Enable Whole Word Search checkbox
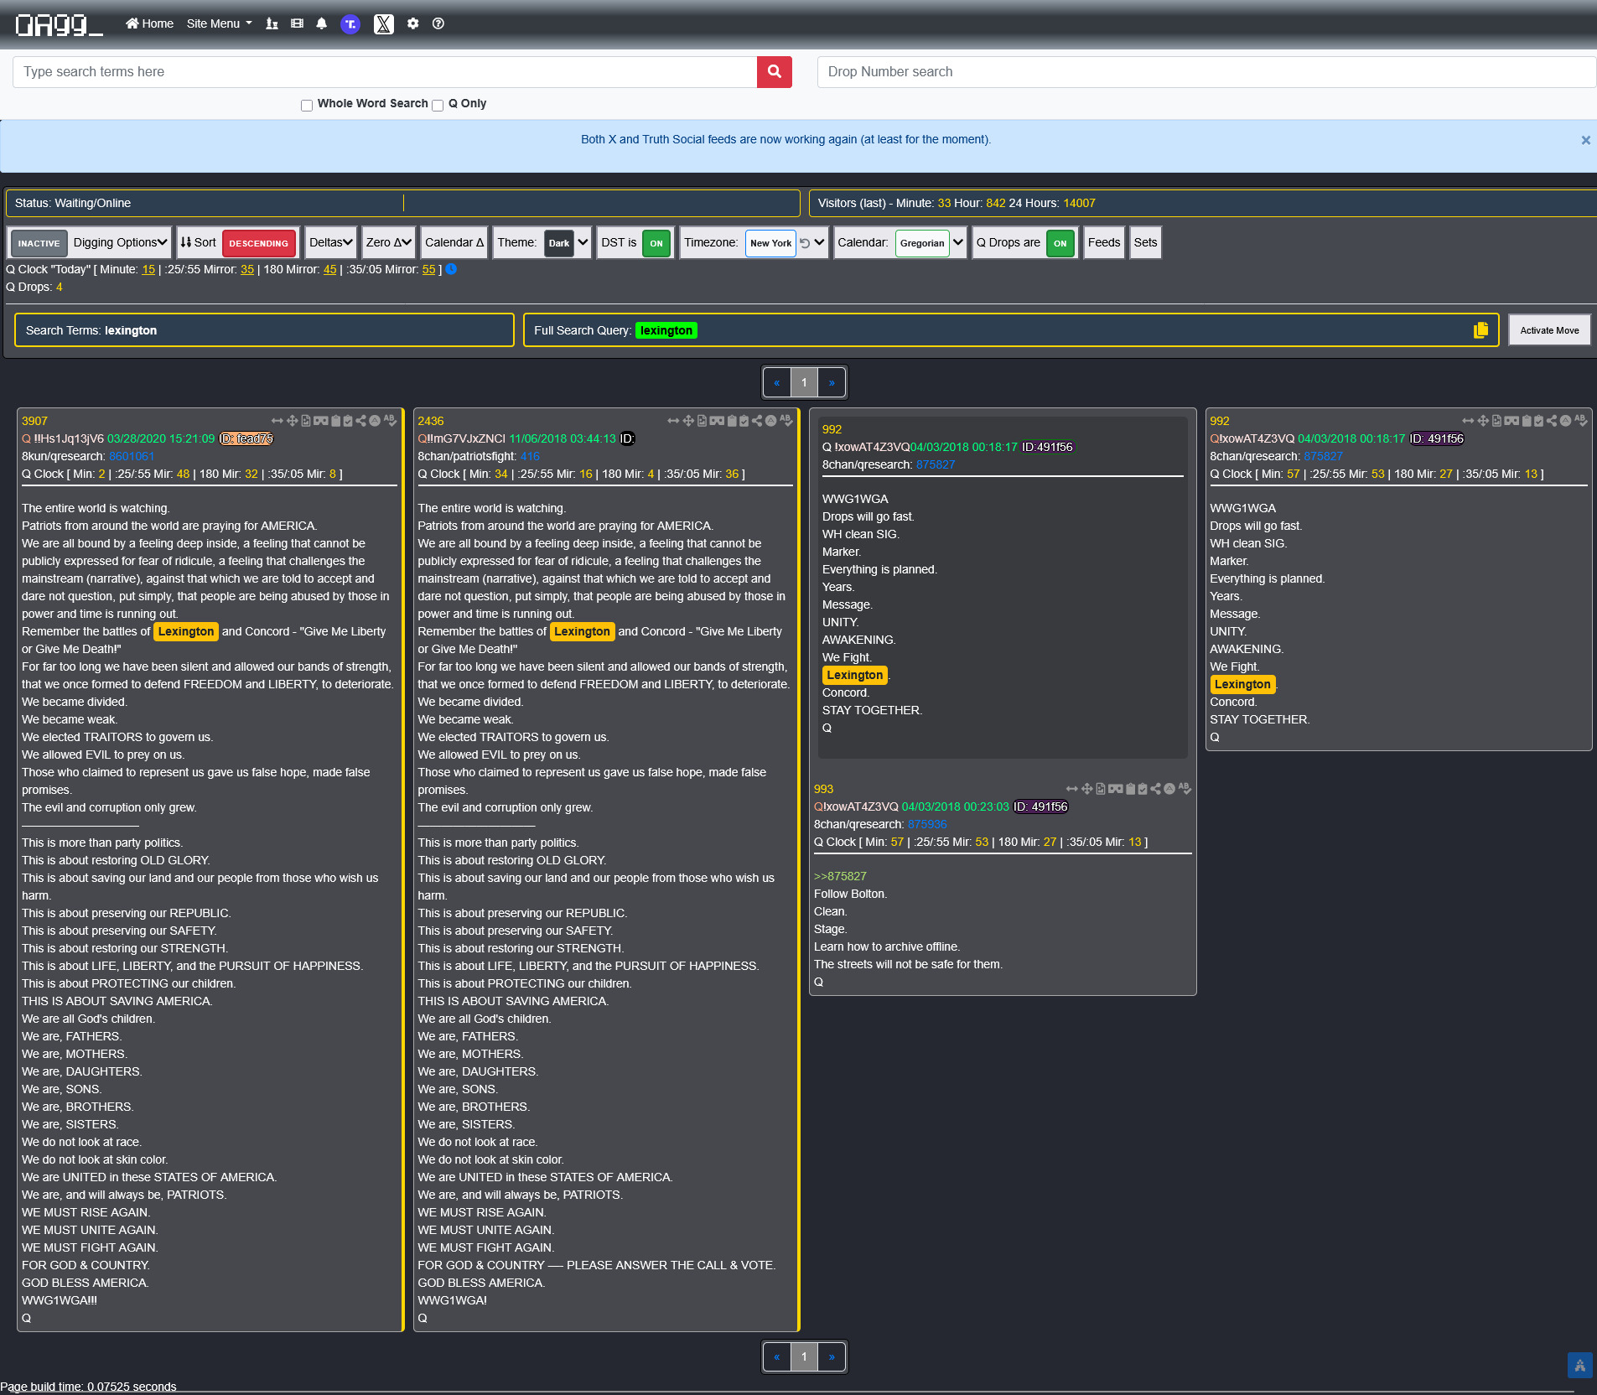The height and width of the screenshot is (1395, 1597). click(x=307, y=106)
